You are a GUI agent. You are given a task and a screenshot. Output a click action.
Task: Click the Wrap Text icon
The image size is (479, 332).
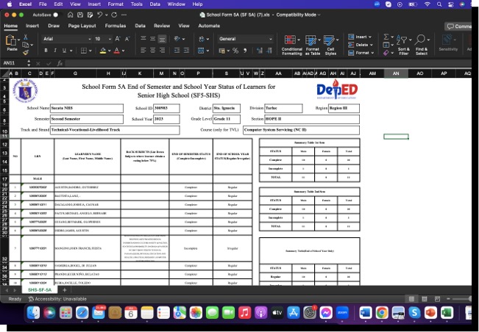(202, 39)
